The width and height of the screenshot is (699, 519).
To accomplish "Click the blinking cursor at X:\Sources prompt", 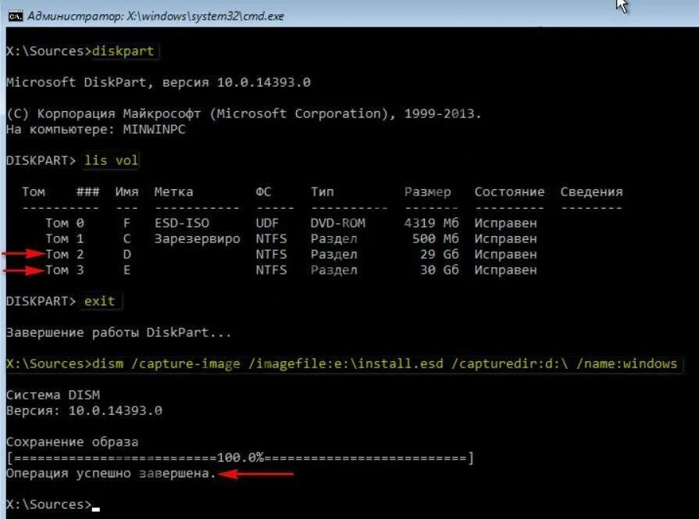I will pyautogui.click(x=96, y=506).
